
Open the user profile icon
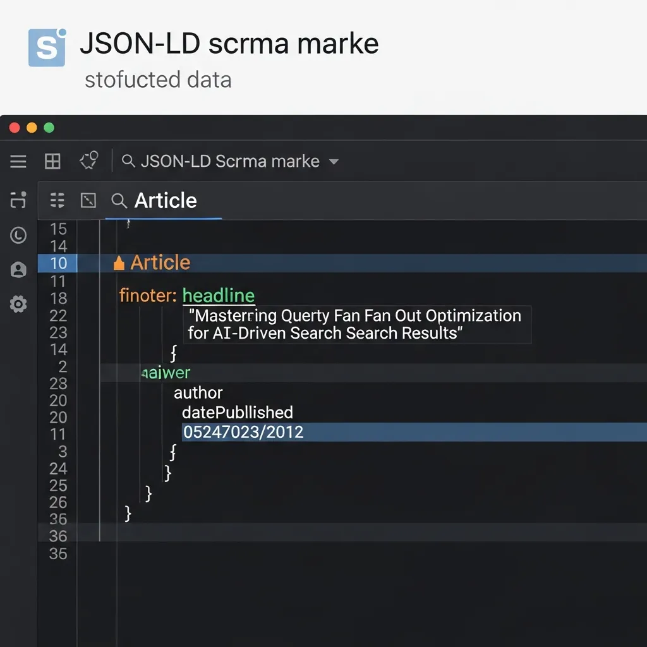(18, 269)
